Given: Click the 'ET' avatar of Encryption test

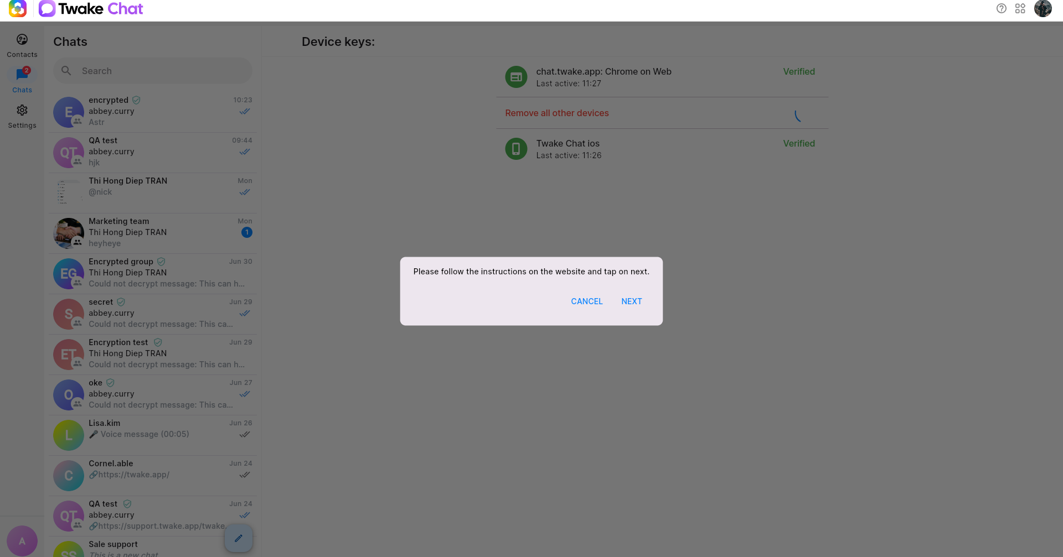Looking at the screenshot, I should 69,355.
